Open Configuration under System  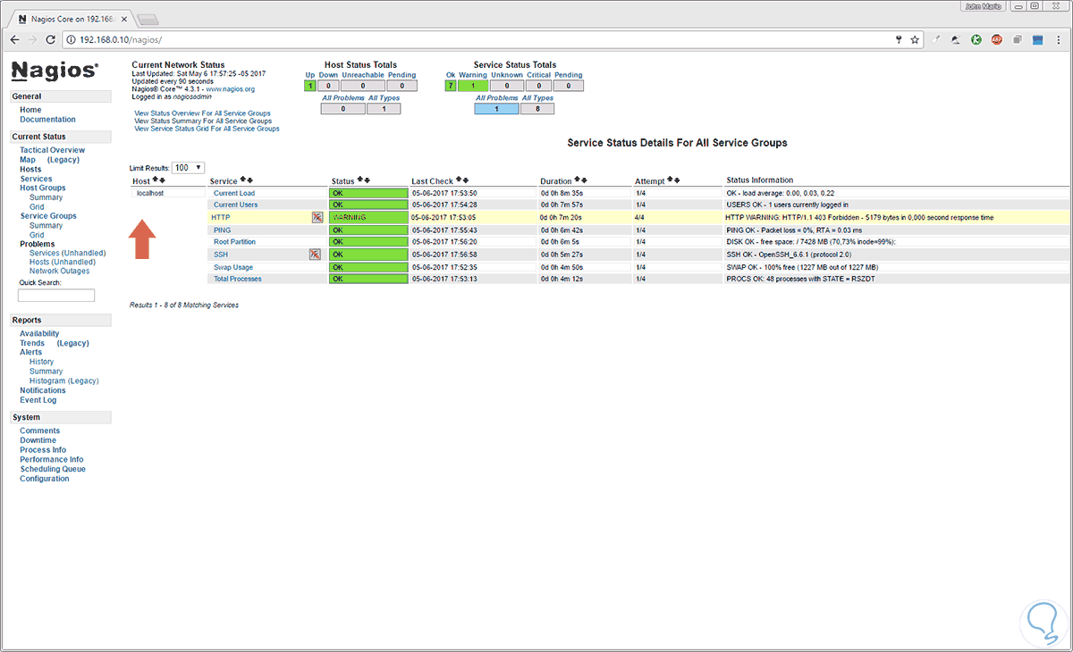(x=45, y=479)
